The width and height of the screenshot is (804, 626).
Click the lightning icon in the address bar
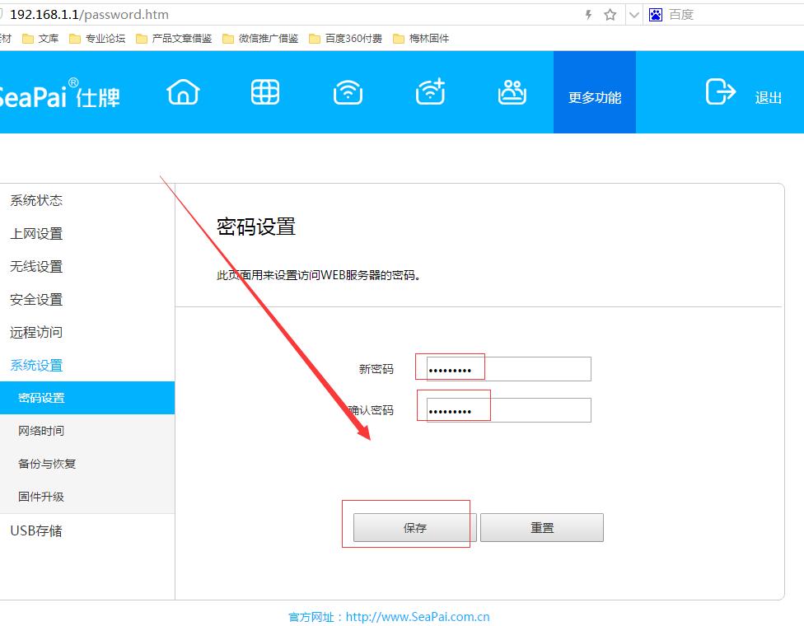(x=587, y=14)
